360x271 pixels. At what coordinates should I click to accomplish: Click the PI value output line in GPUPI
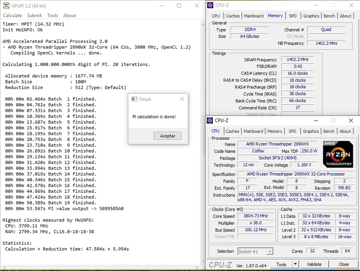coord(64,209)
